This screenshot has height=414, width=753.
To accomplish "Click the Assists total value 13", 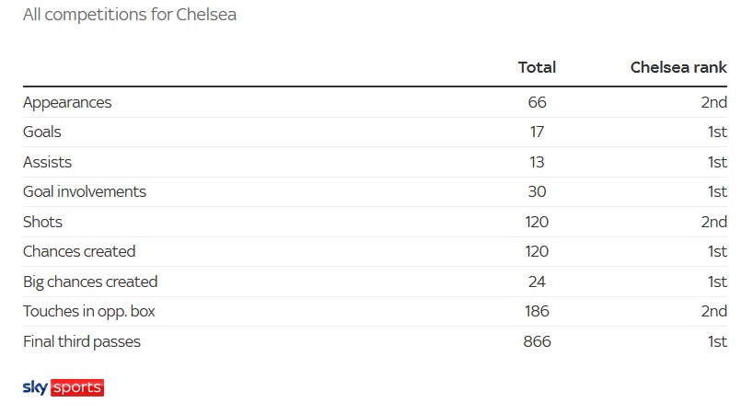I will [537, 162].
